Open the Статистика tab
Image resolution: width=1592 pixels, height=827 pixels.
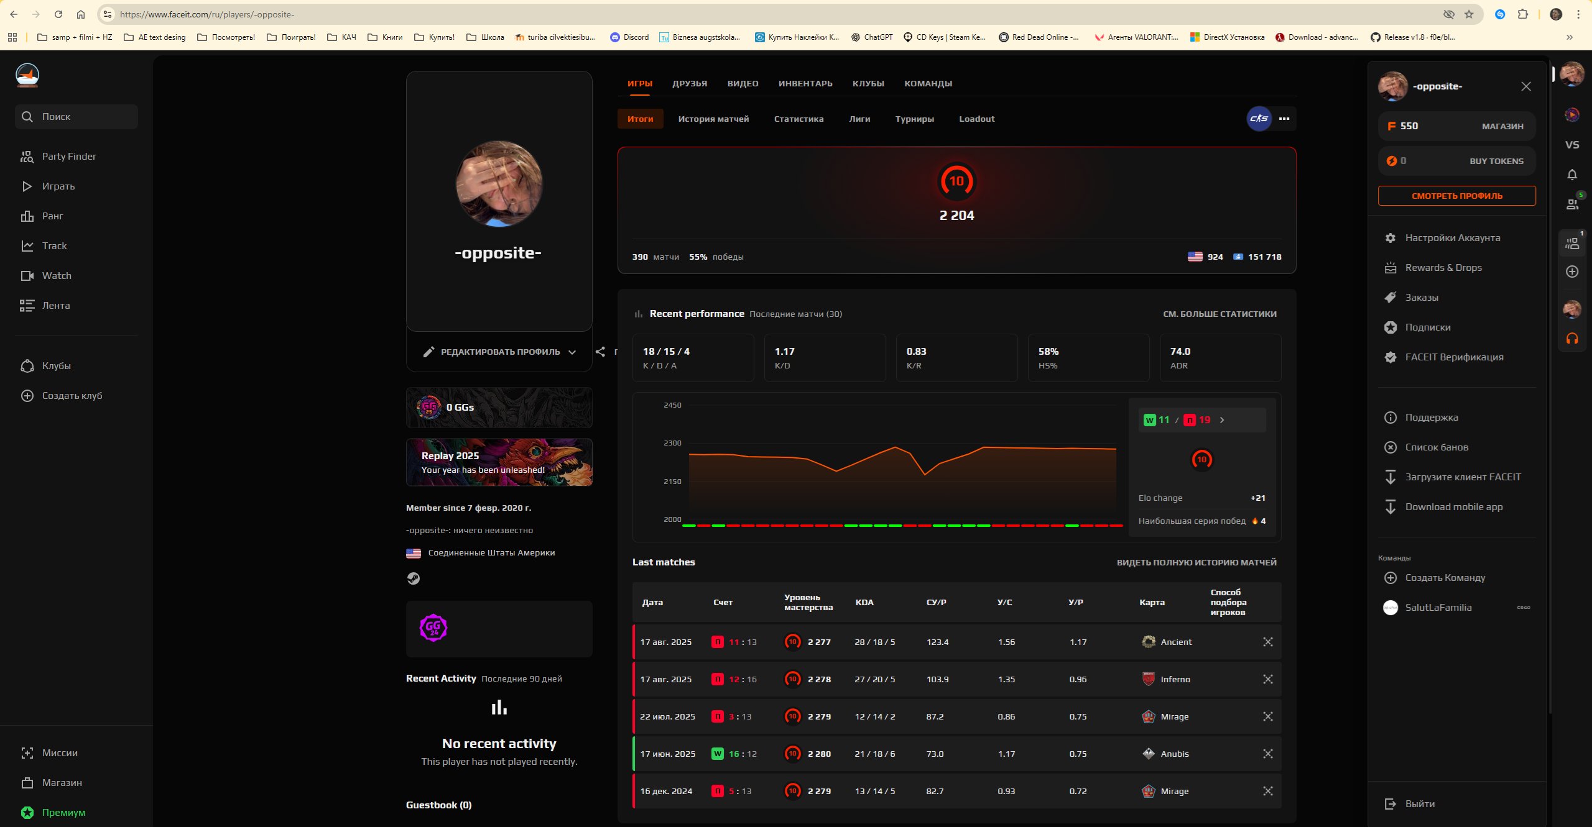(x=798, y=119)
